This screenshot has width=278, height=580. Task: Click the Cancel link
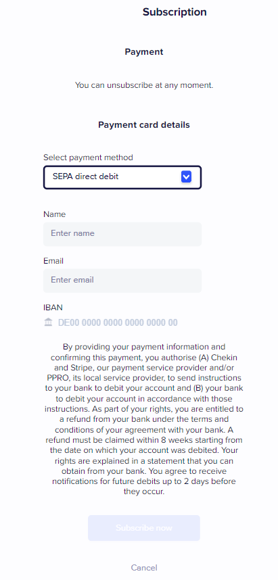pos(144,567)
